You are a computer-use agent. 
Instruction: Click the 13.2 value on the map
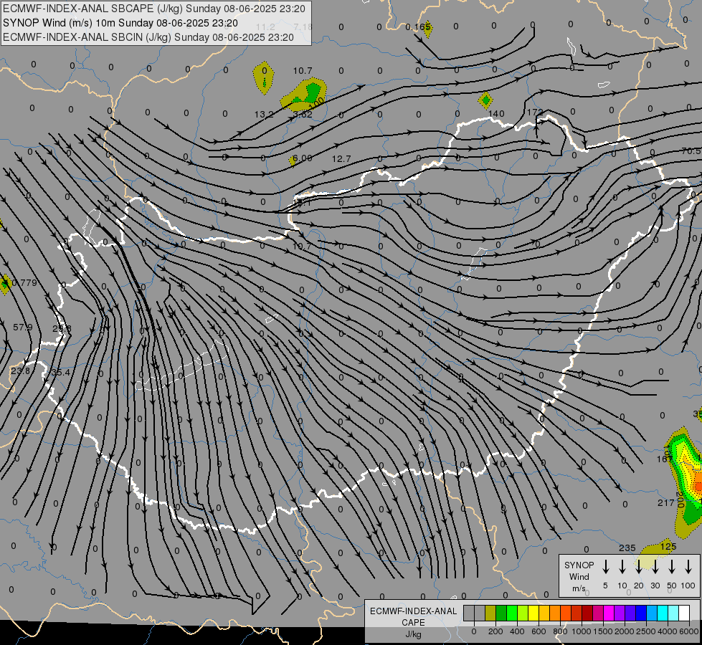264,115
